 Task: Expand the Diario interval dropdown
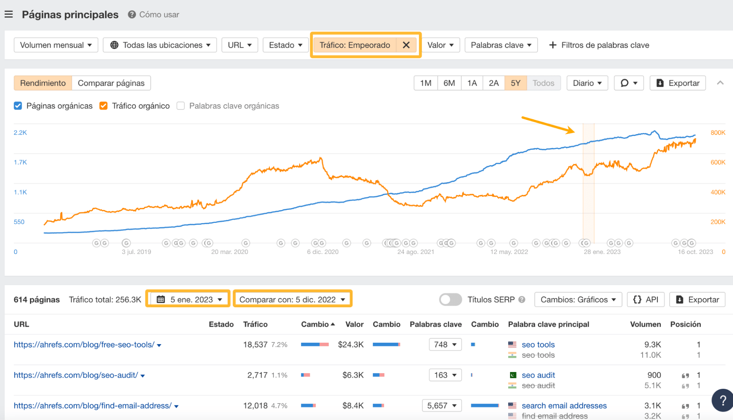click(x=587, y=83)
